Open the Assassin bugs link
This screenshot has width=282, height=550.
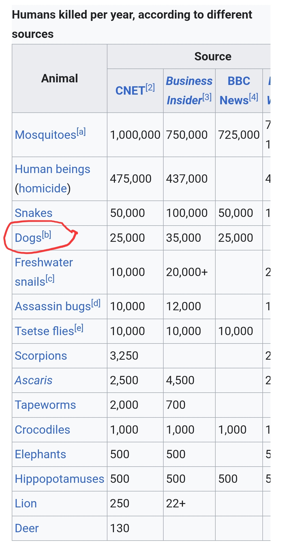53,306
